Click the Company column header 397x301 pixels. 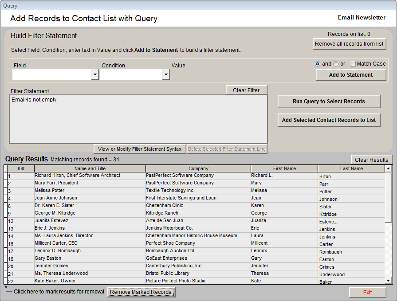click(x=198, y=168)
